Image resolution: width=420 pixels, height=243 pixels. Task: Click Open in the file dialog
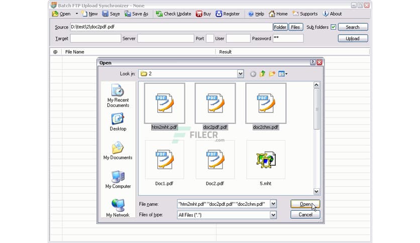pos(305,204)
